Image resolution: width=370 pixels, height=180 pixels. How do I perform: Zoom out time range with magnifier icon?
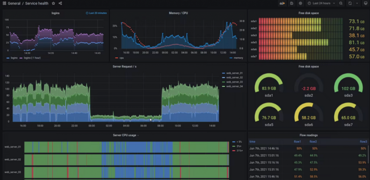341,3
